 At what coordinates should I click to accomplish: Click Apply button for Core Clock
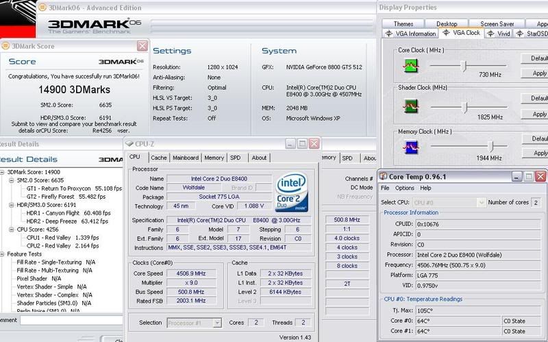[539, 73]
